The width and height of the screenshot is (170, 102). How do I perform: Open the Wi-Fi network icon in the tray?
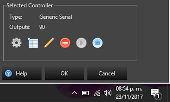pos(97,93)
